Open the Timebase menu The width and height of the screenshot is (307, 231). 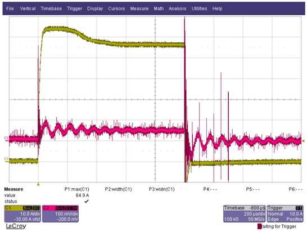(51, 8)
